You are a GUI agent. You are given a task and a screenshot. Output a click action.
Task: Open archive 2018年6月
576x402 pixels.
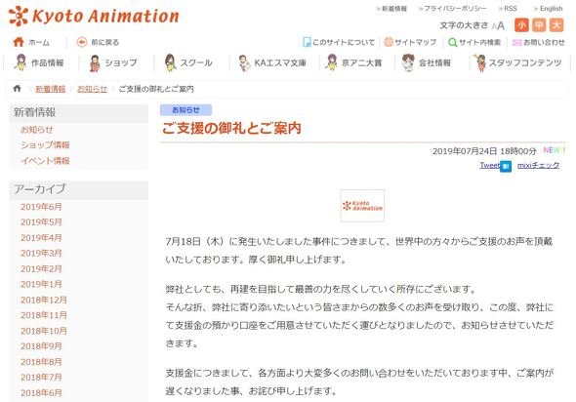[41, 393]
